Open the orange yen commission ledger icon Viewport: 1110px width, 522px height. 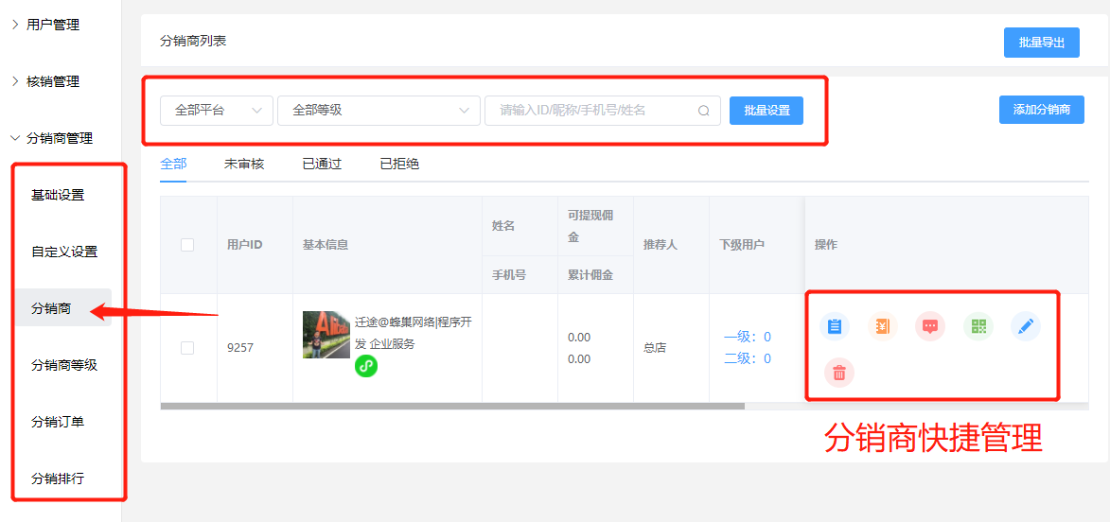click(882, 326)
